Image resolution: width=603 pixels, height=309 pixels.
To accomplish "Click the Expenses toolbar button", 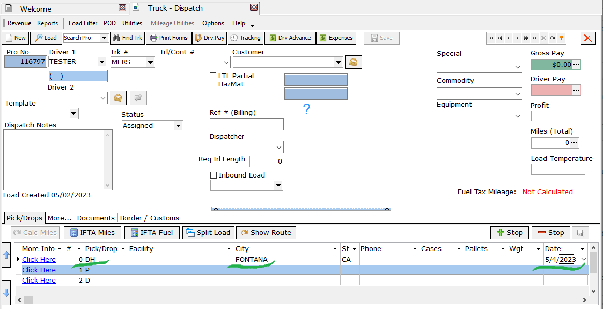I will tap(336, 38).
